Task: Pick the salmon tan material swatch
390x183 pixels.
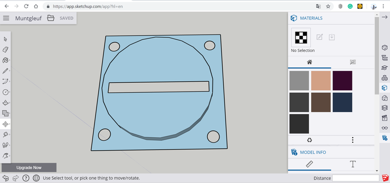Action: click(321, 81)
